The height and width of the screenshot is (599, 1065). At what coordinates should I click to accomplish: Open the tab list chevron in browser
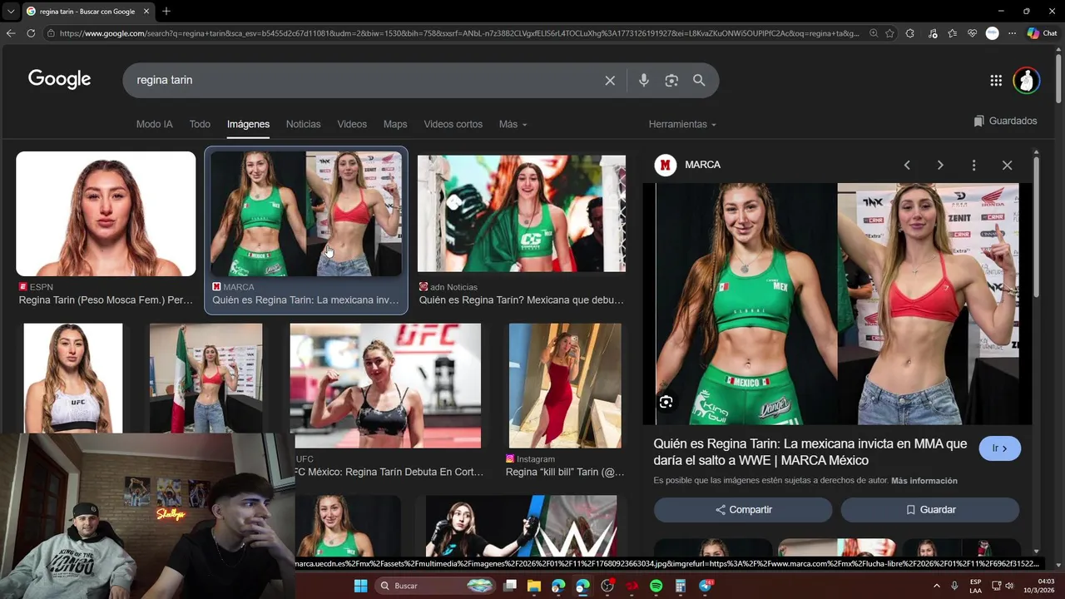tap(10, 11)
